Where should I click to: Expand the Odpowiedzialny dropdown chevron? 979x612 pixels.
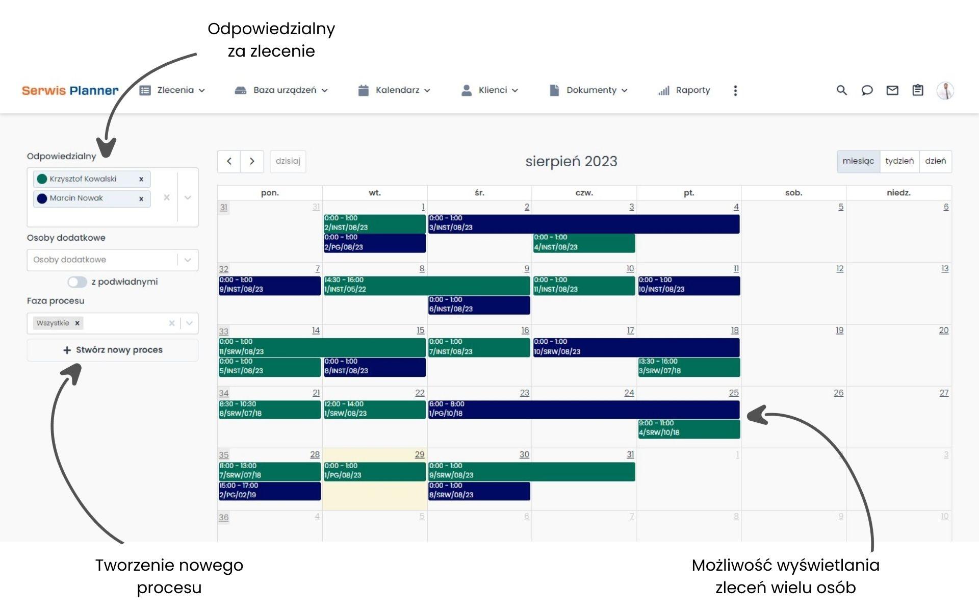(188, 197)
